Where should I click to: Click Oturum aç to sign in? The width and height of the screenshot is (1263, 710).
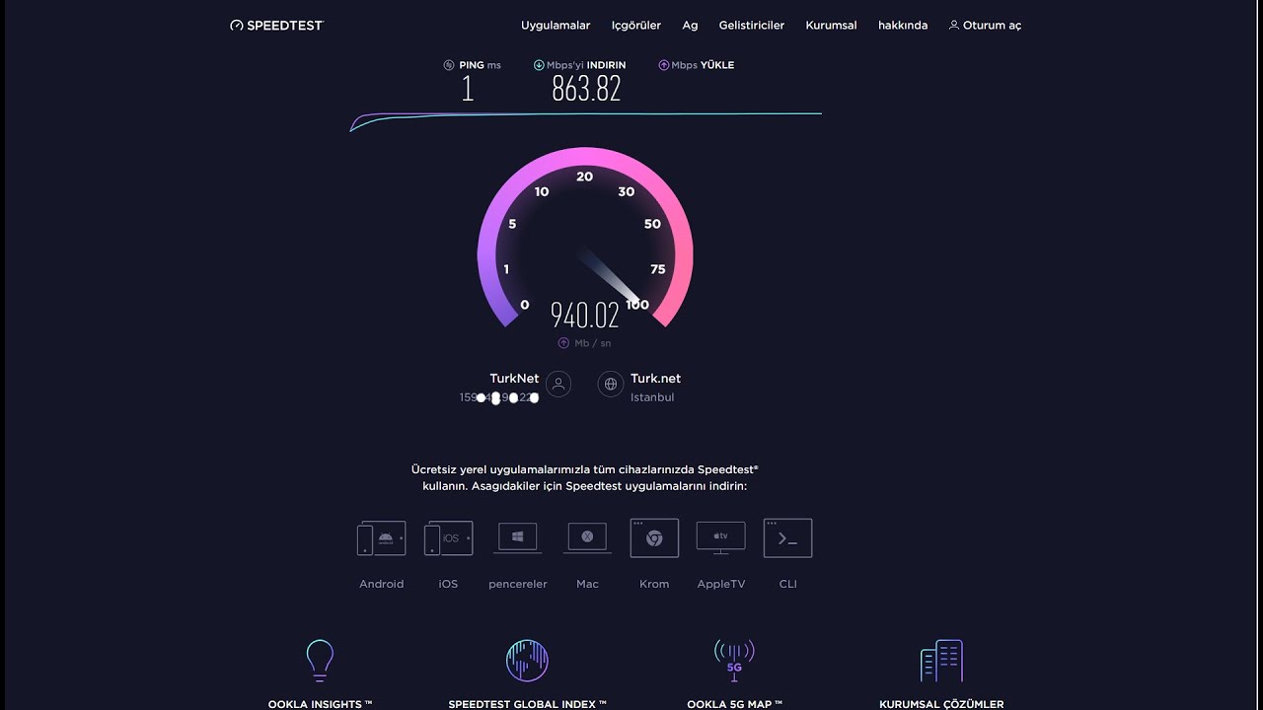[985, 26]
